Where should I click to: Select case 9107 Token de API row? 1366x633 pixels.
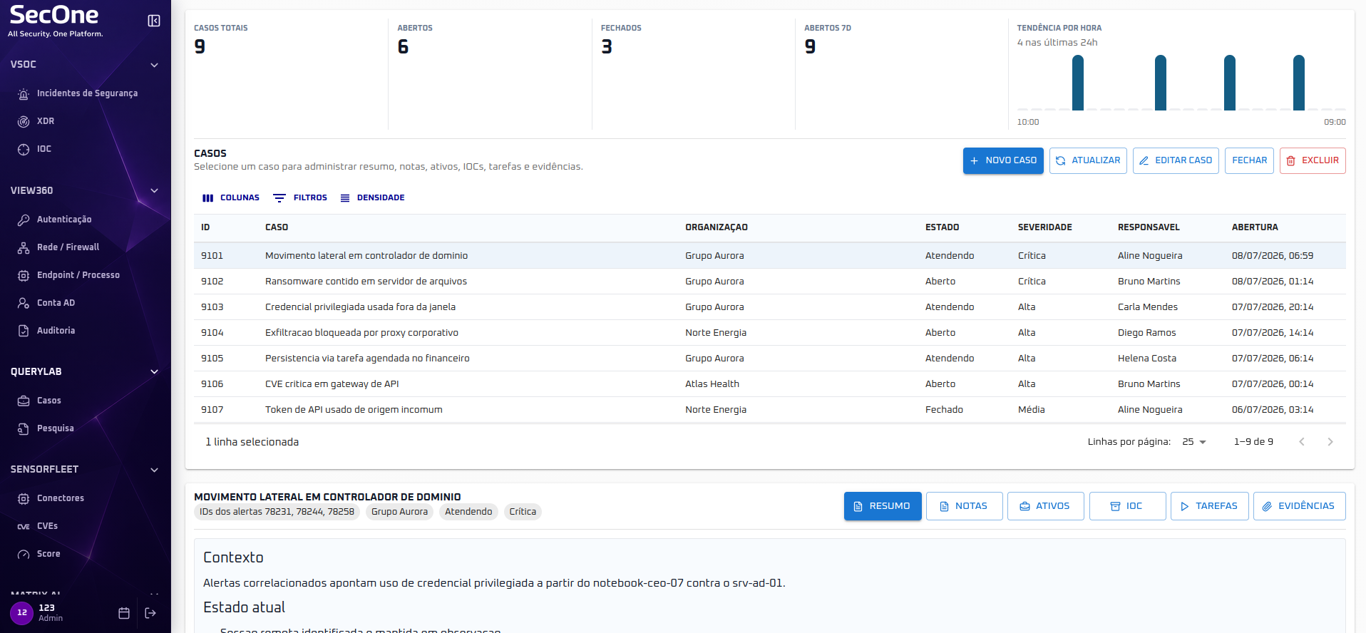click(769, 410)
